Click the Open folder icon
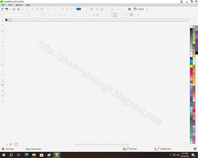Viewport: 198px width, 158px height. [7, 9]
